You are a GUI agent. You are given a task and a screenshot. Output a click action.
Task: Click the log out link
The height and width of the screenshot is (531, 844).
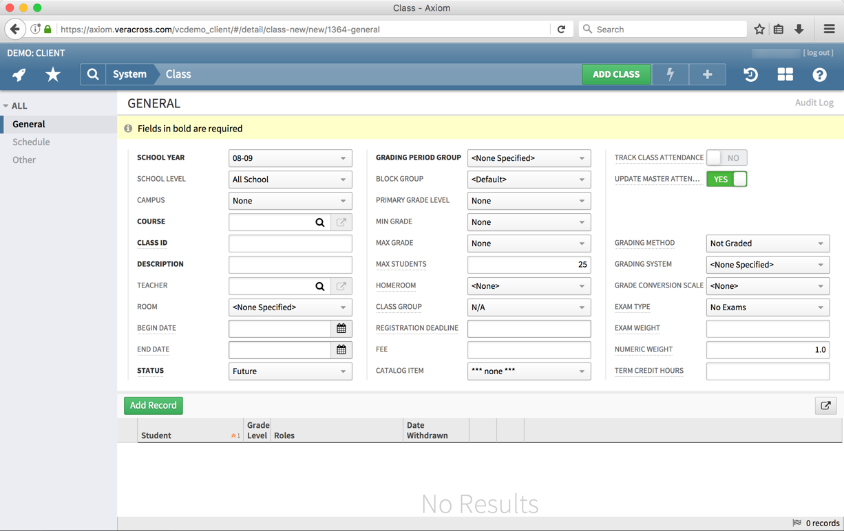pyautogui.click(x=818, y=53)
